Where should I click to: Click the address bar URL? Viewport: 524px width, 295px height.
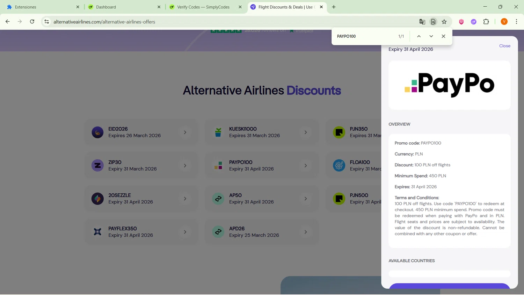pyautogui.click(x=104, y=22)
